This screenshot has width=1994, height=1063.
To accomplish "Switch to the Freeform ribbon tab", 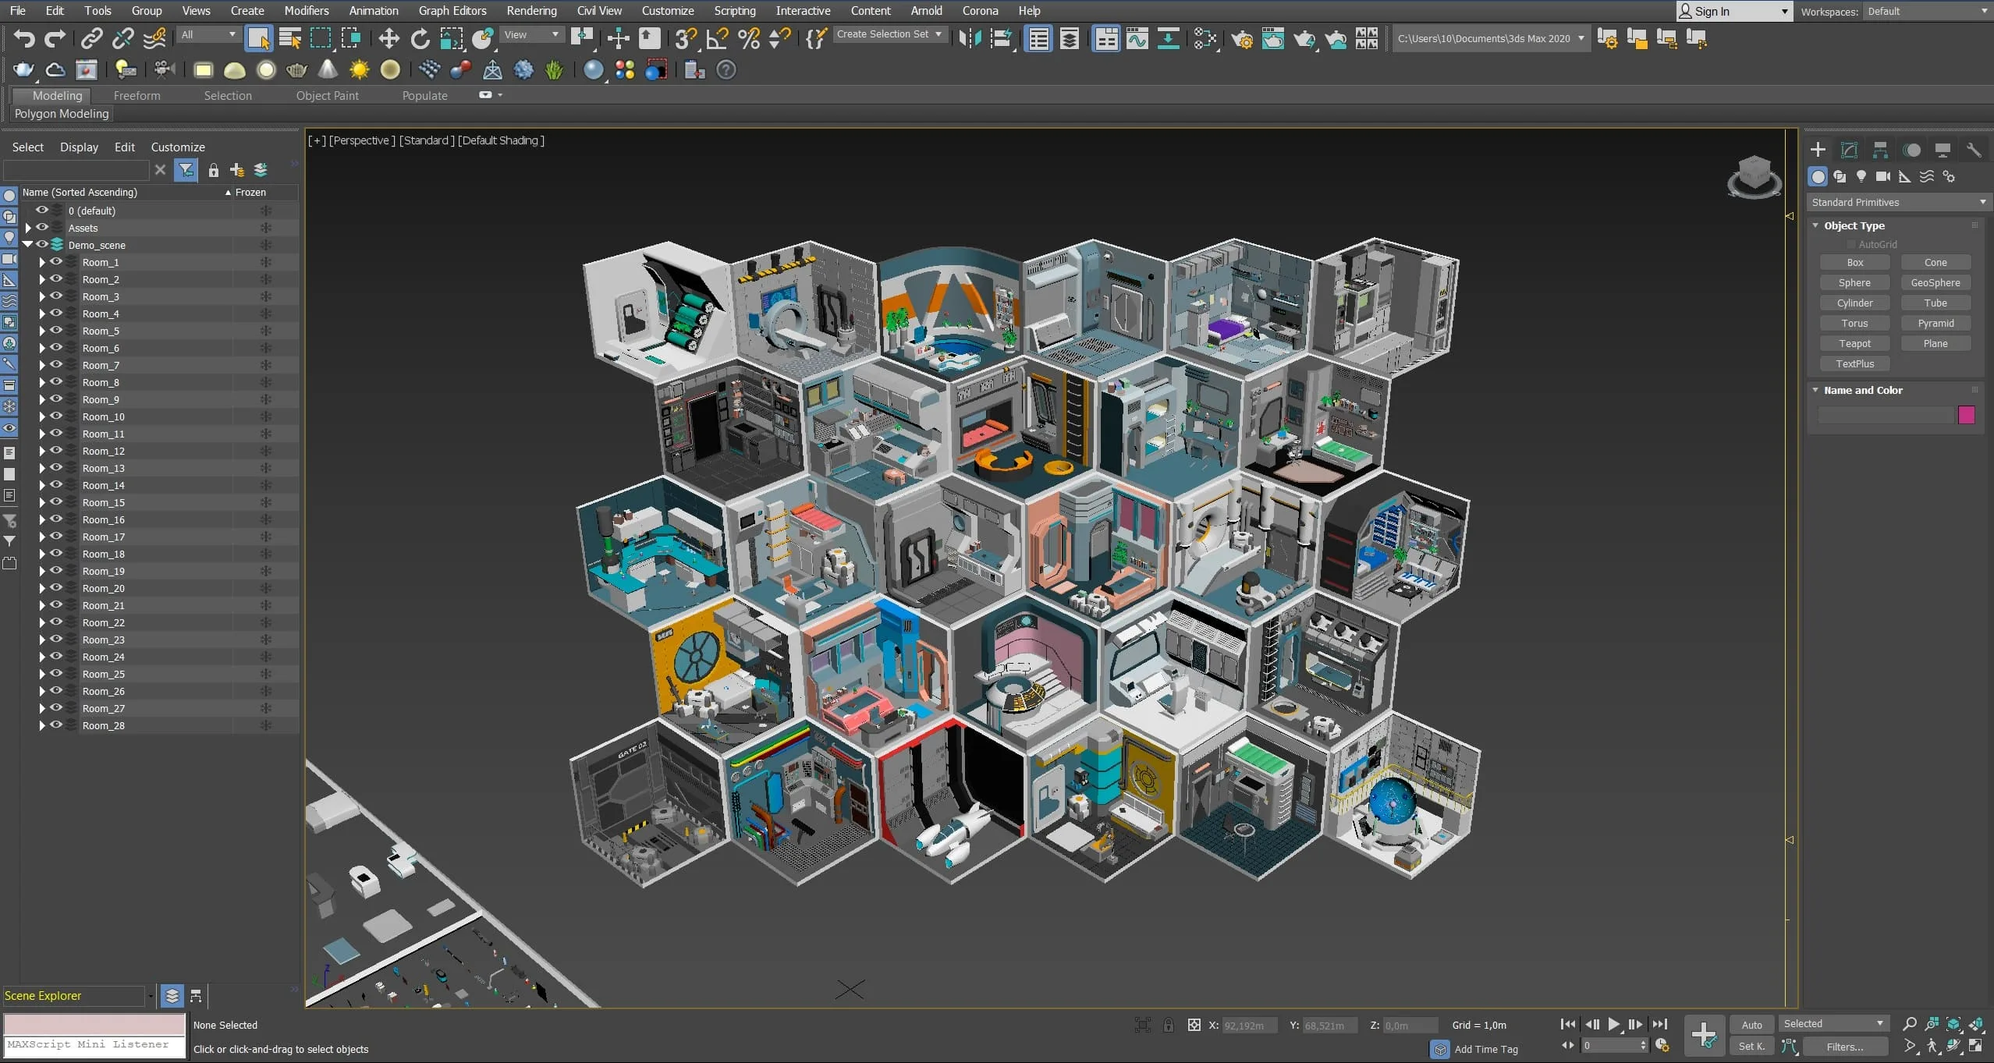I will (137, 95).
